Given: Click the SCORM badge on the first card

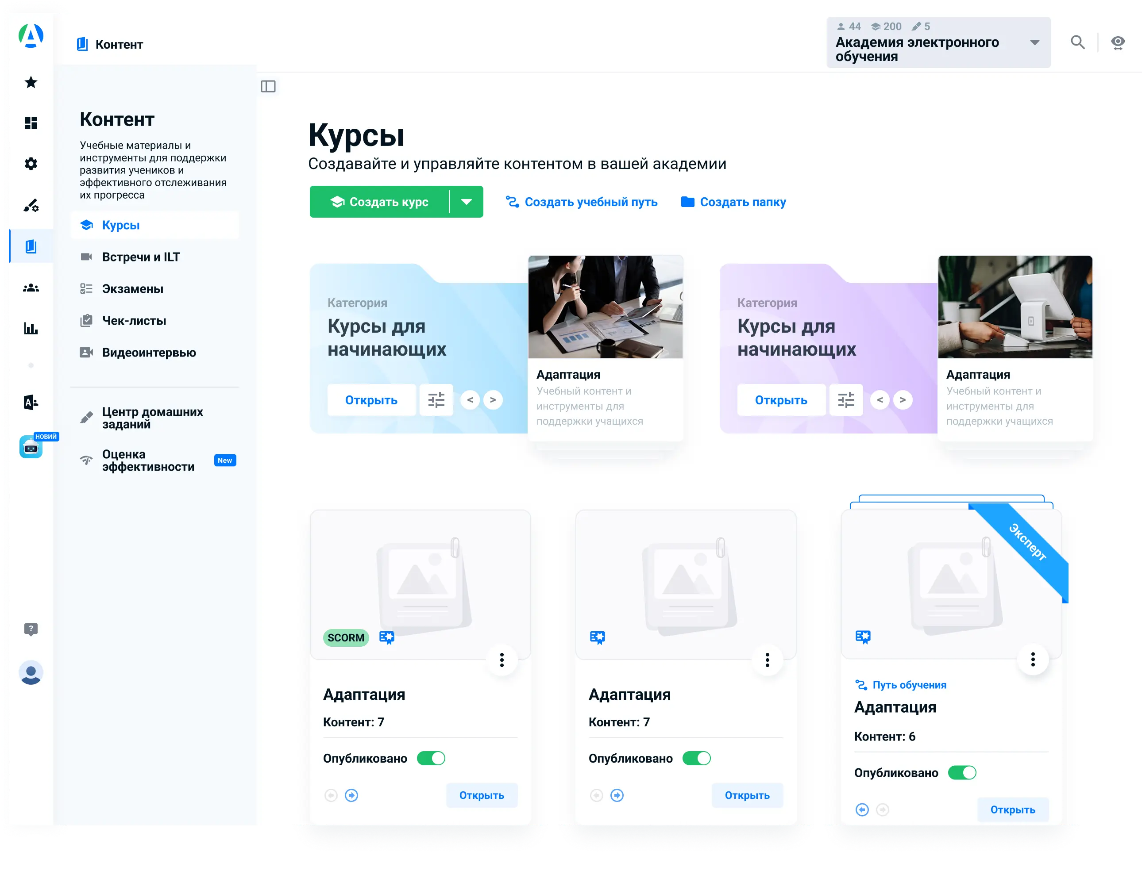Looking at the screenshot, I should 346,638.
